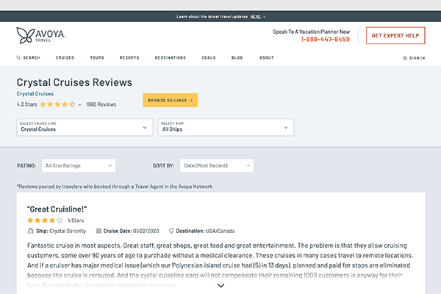The image size is (441, 294).
Task: Open the Crystal Cruises link
Action: [35, 93]
